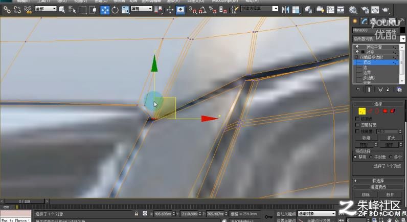Click the object color swatch beside Plane003
Viewport: 407px width, 222px height.
pyautogui.click(x=402, y=30)
